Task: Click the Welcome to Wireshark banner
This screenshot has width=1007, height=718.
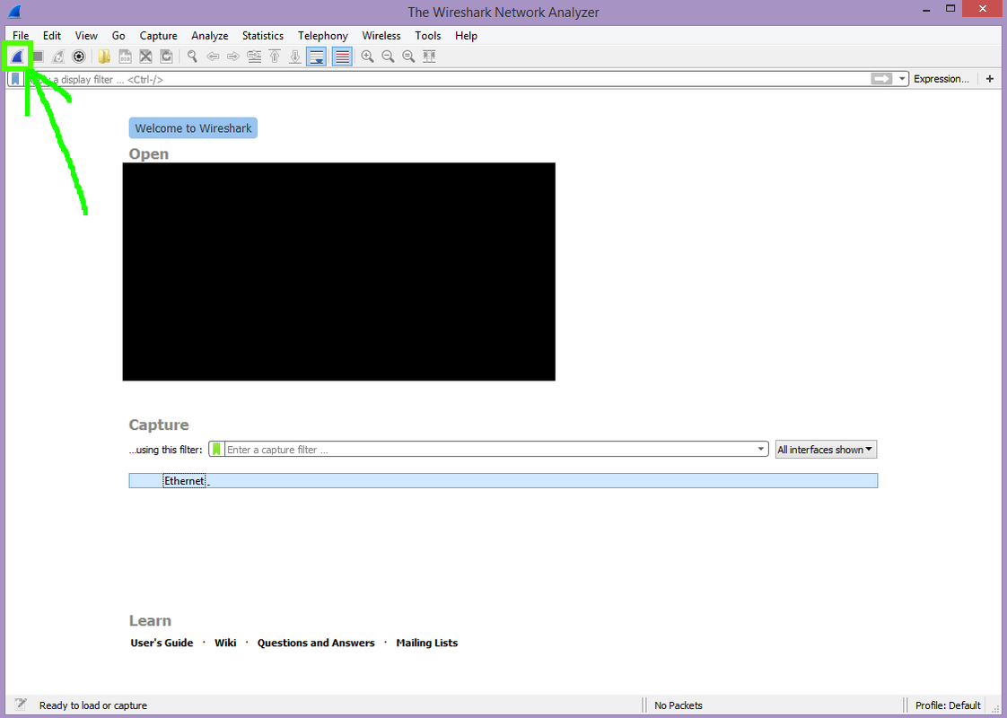Action: (193, 127)
